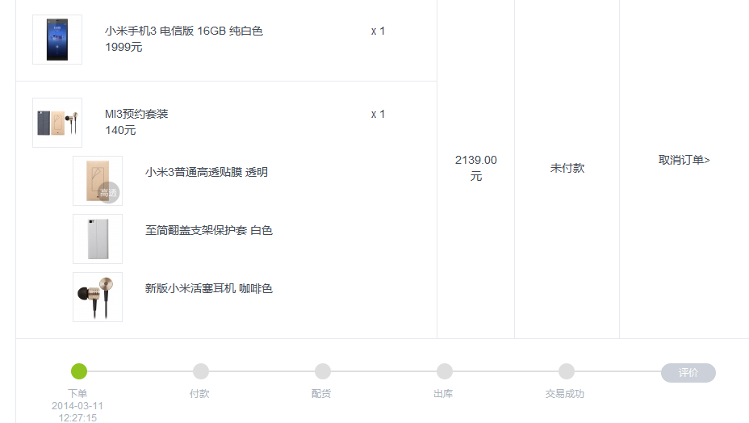The width and height of the screenshot is (749, 423).
Task: Select the 配货 progress step dot
Action: 323,371
